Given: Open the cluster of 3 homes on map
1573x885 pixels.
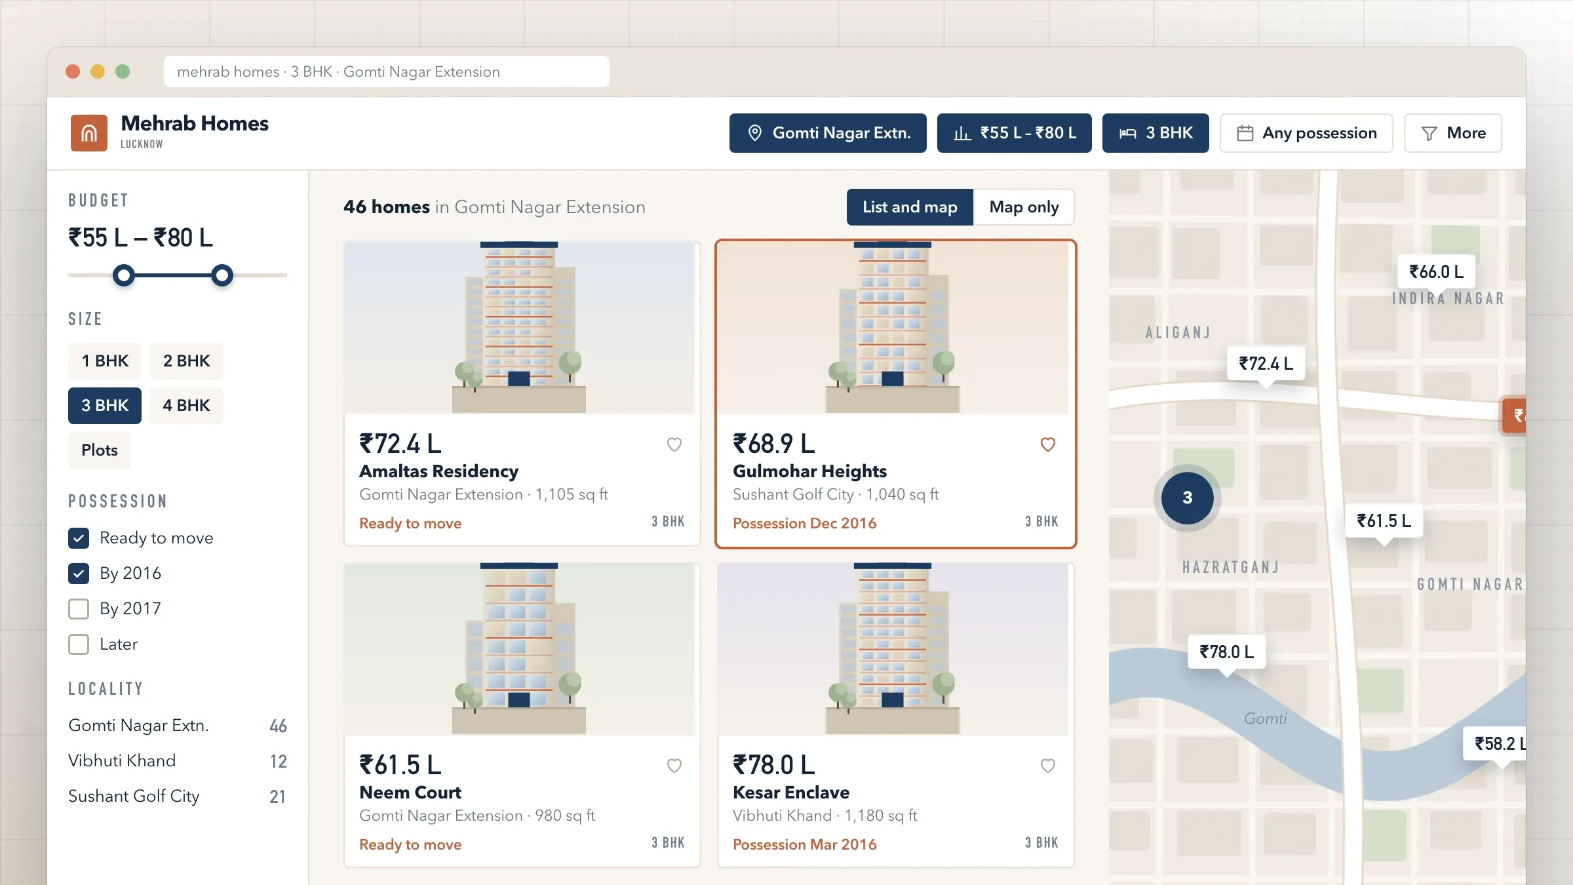Looking at the screenshot, I should click(x=1187, y=498).
